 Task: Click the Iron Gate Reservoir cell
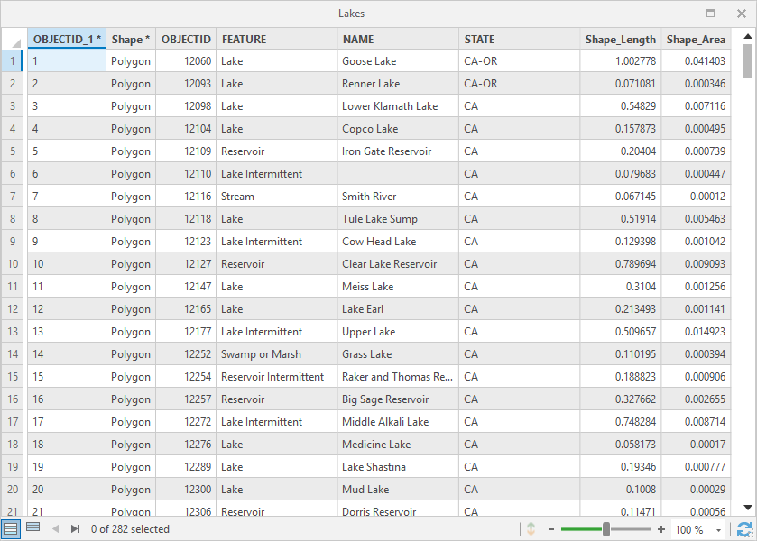click(398, 151)
